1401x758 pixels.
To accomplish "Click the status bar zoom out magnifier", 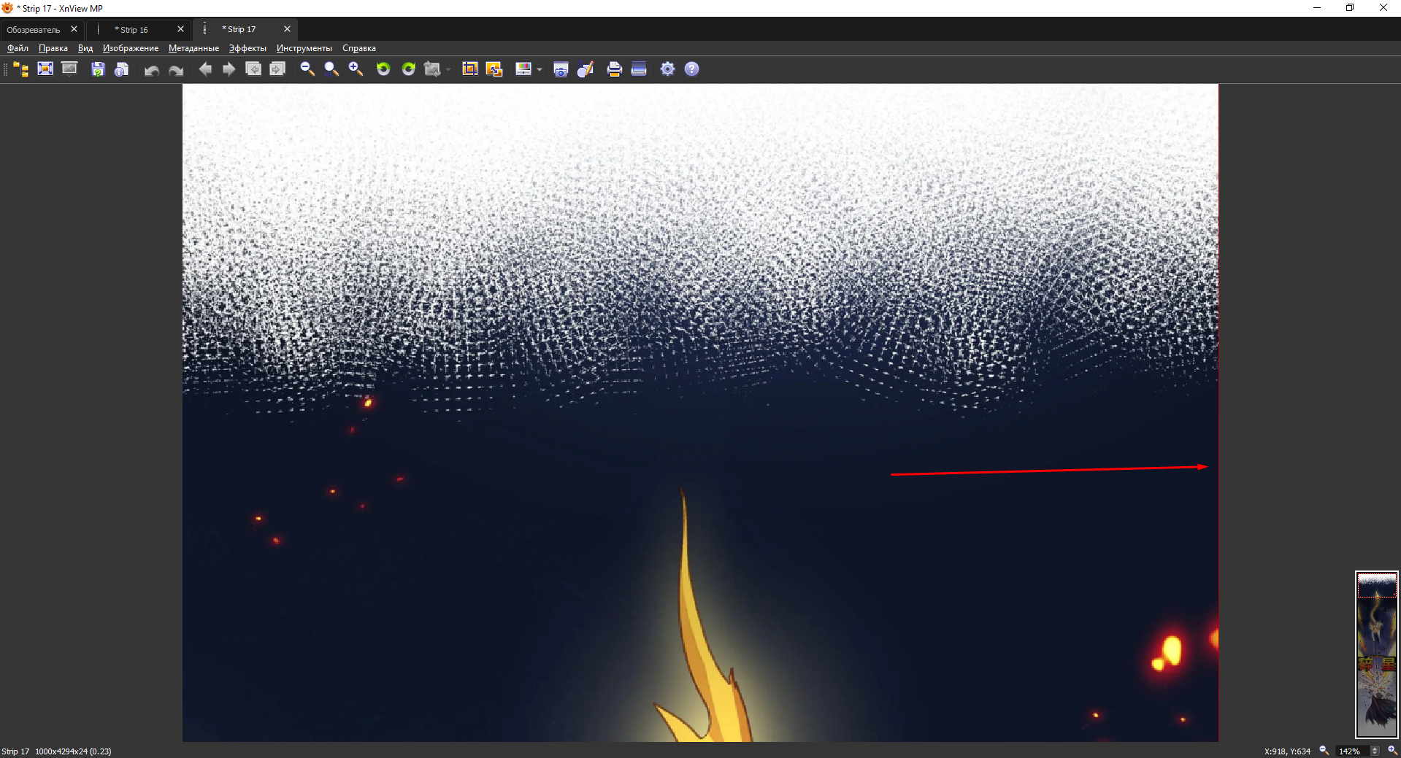I will coord(1324,751).
